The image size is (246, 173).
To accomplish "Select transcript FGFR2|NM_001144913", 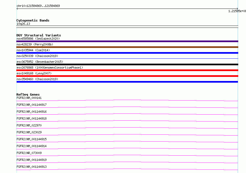I will 32,167.
